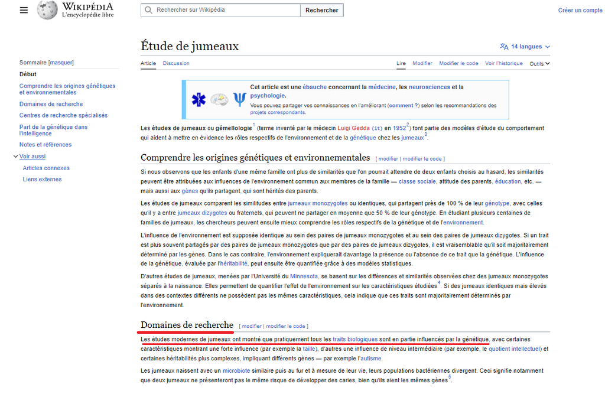Jump to Domaines de recherche in sommaire

point(51,104)
